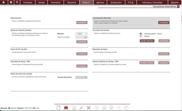The height and width of the screenshot is (111, 182).
Task: Close the Causaciones Automáticas panel
Action: (178, 6)
